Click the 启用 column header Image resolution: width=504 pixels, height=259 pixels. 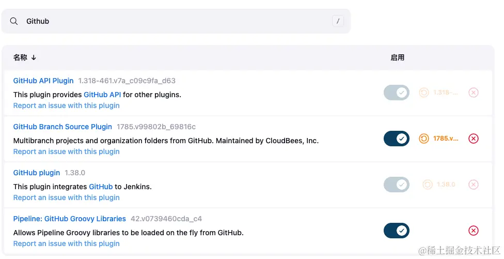(397, 57)
